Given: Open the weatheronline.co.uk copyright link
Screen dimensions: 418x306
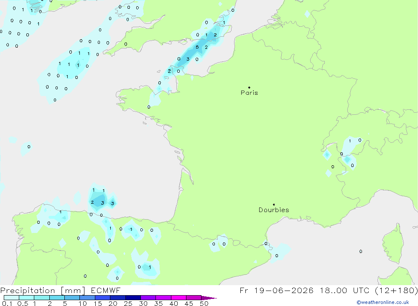Looking at the screenshot, I should pyautogui.click(x=383, y=302).
